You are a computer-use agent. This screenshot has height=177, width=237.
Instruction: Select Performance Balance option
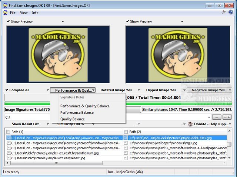point(77,112)
